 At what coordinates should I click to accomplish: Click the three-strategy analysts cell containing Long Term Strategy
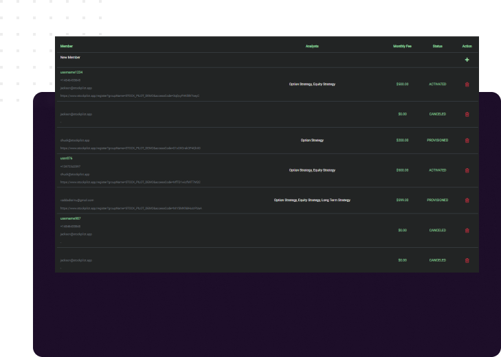312,200
